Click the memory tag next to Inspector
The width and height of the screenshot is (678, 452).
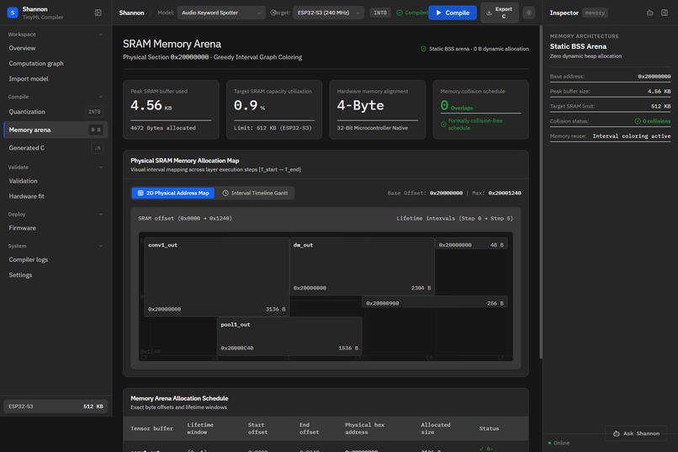point(595,13)
